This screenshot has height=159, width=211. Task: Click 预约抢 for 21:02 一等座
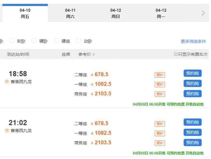point(192,132)
